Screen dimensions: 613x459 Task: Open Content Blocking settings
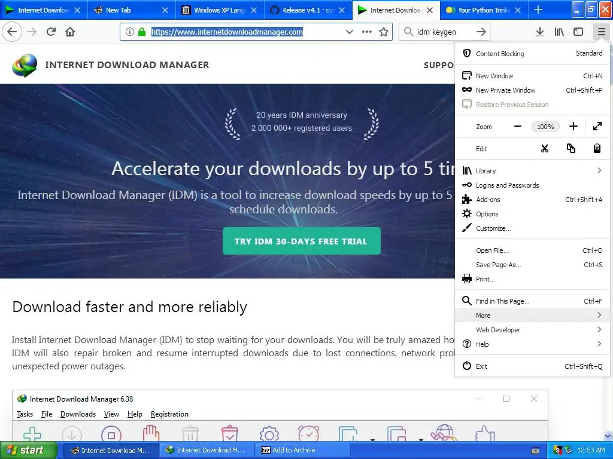tap(532, 53)
